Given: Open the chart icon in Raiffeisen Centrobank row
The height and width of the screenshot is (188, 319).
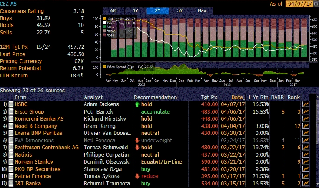Looking at the screenshot, I should 306,148.
